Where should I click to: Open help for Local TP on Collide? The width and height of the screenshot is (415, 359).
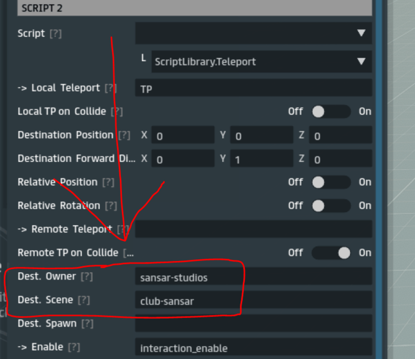coord(117,112)
